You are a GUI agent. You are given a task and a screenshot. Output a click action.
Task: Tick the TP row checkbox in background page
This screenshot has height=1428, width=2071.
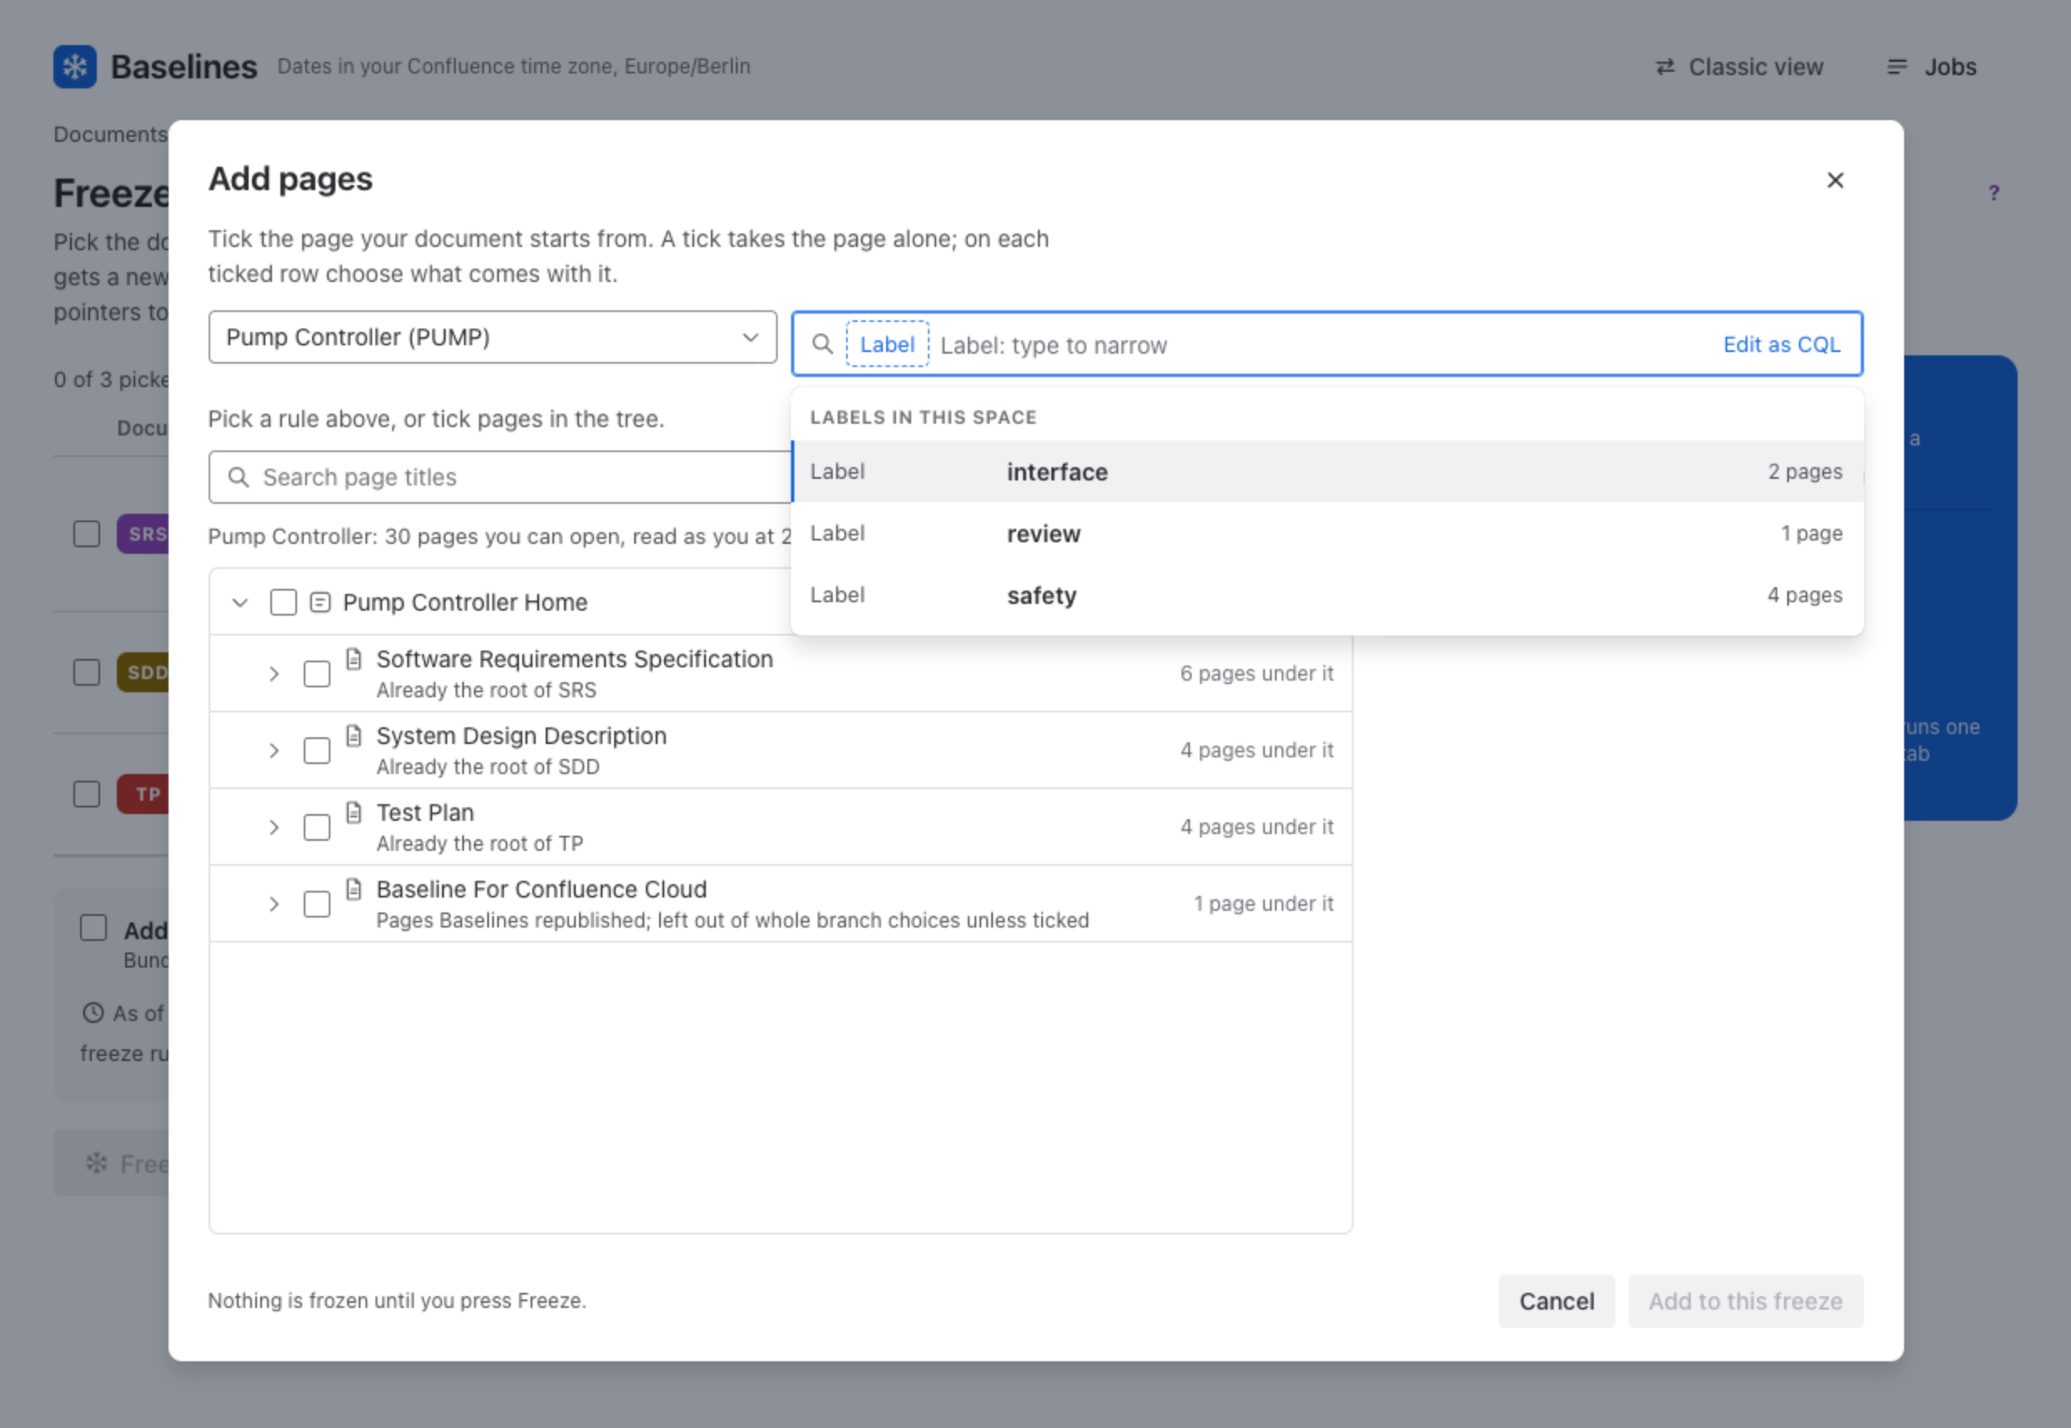(87, 793)
